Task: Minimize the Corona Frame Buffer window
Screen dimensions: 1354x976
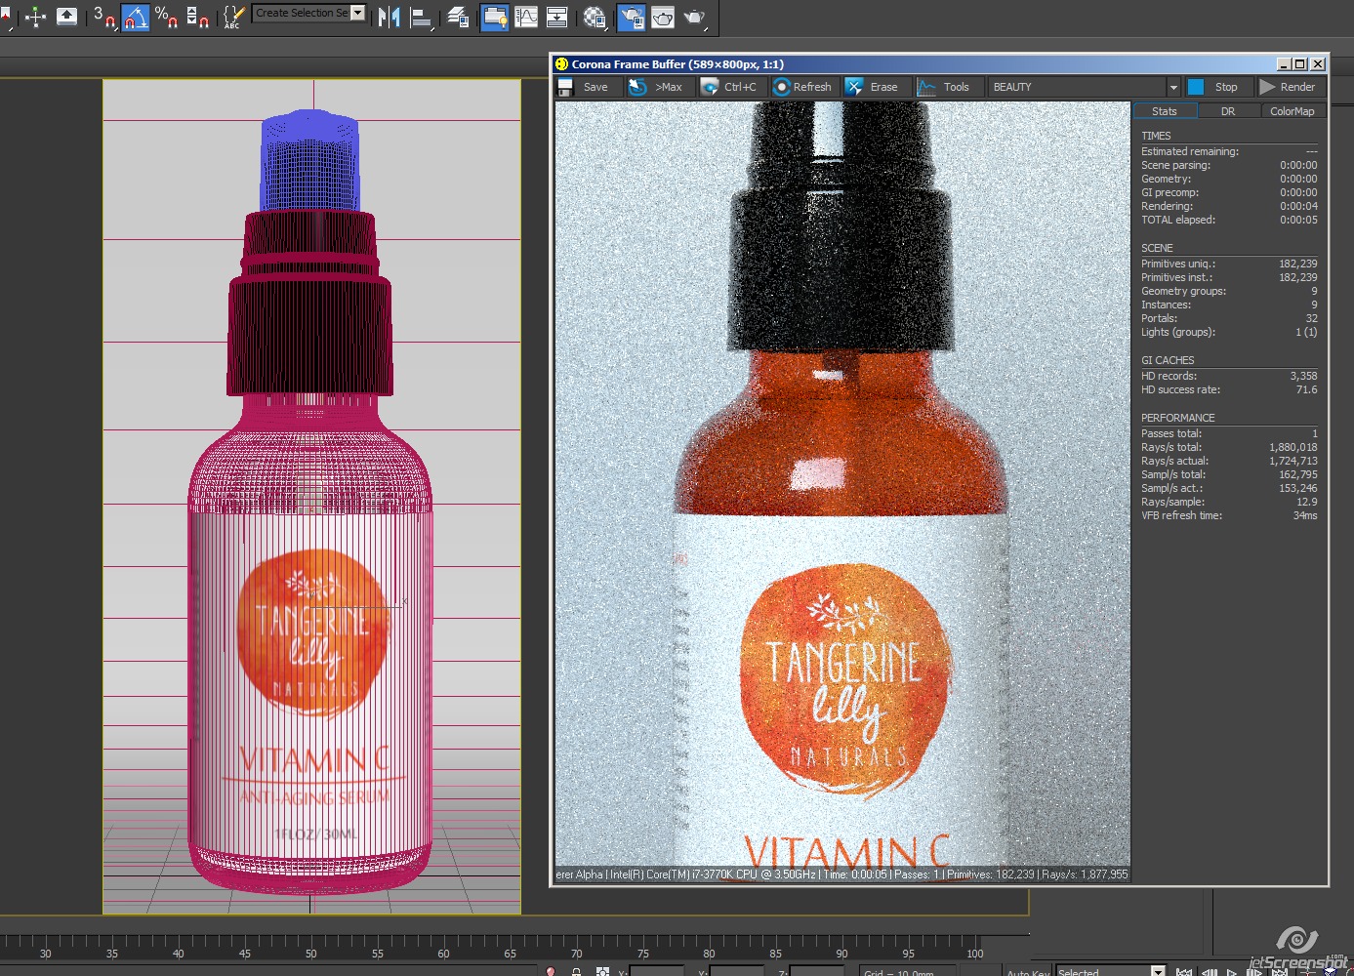Action: click(1284, 64)
